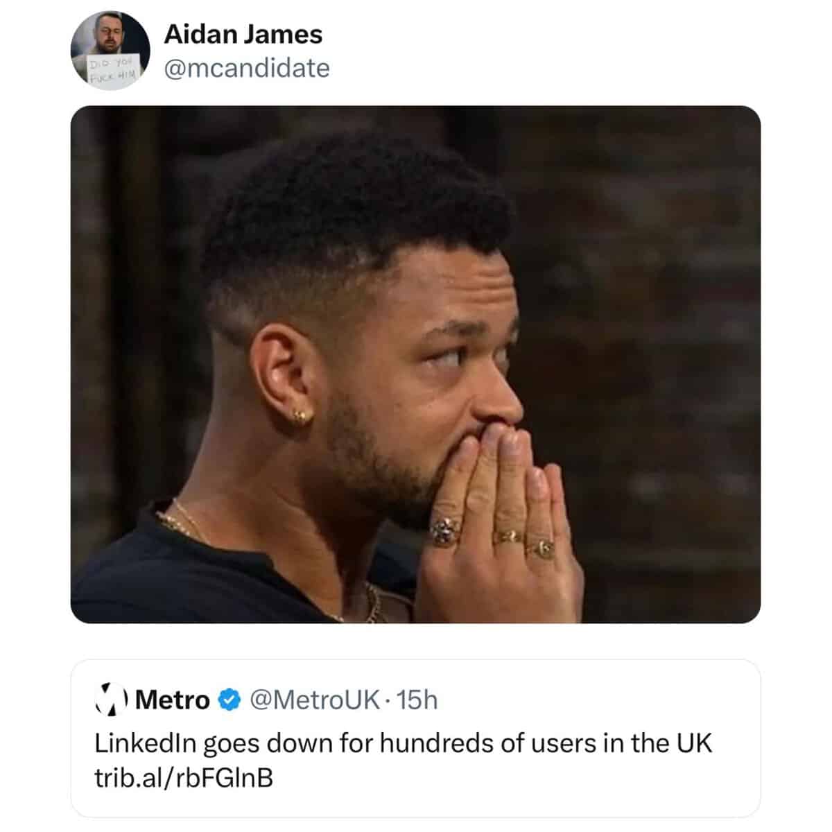Click the display name Aidan James
This screenshot has width=832, height=832.
(x=243, y=35)
